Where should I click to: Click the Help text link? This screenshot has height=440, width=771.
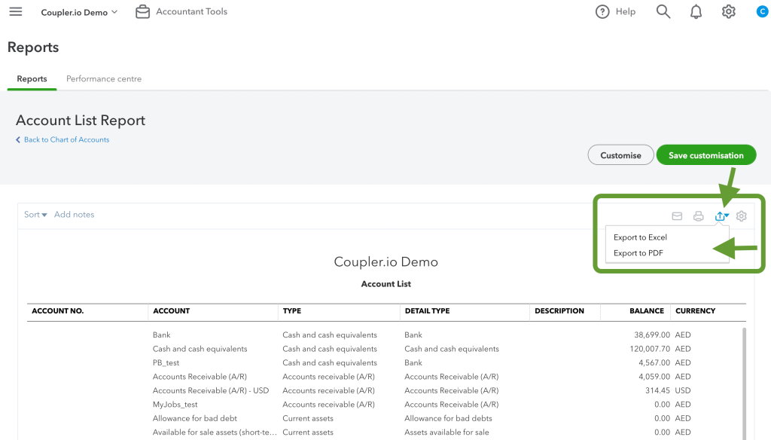pos(626,11)
